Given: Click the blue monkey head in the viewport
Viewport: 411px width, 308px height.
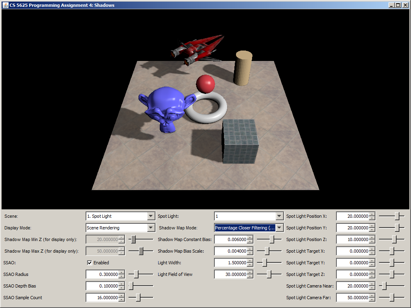Looking at the screenshot, I should (163, 109).
